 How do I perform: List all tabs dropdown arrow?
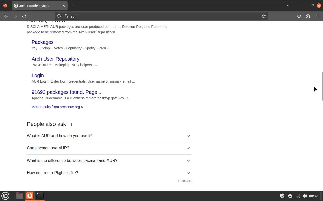[x=288, y=6]
